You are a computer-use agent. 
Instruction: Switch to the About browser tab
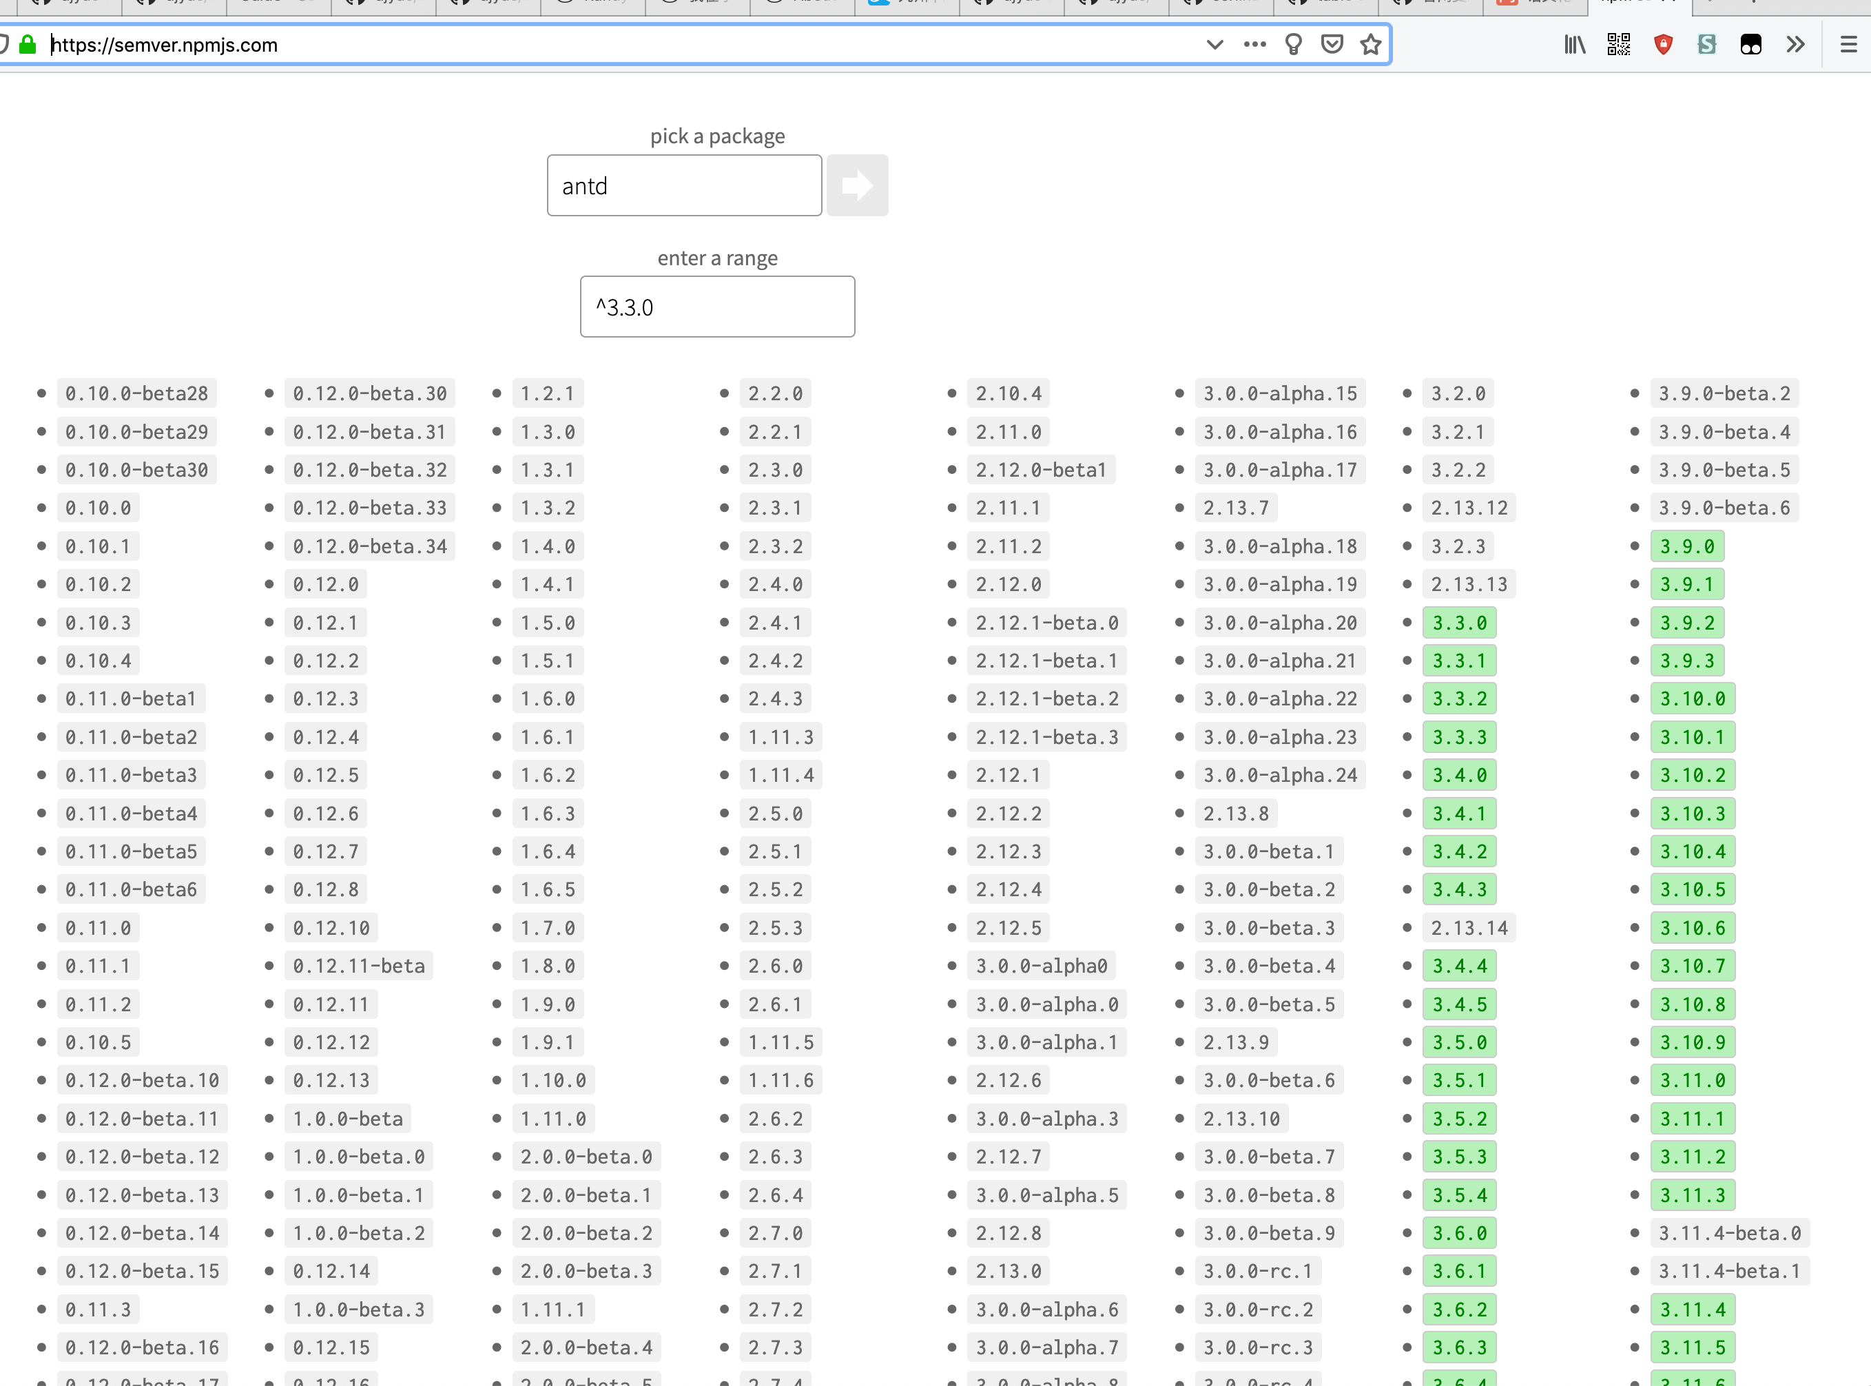coord(801,4)
